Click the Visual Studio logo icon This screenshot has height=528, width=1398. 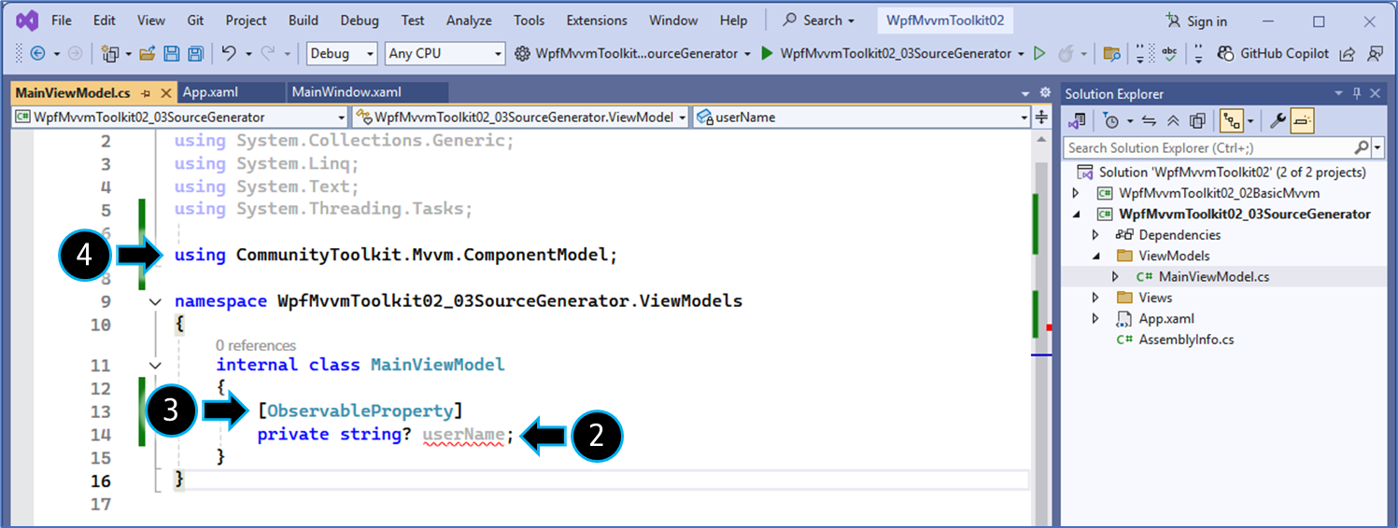point(26,20)
